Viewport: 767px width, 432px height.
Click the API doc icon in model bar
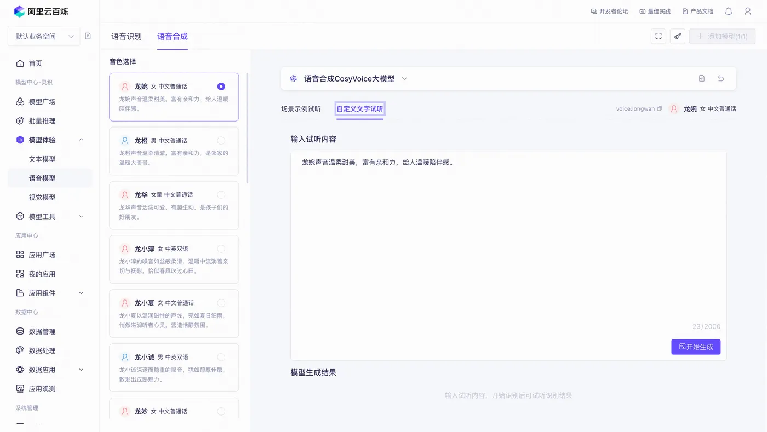[x=702, y=79]
